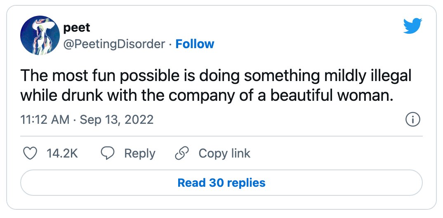443x218 pixels.
Task: Open peet's round profile avatar
Action: click(40, 35)
